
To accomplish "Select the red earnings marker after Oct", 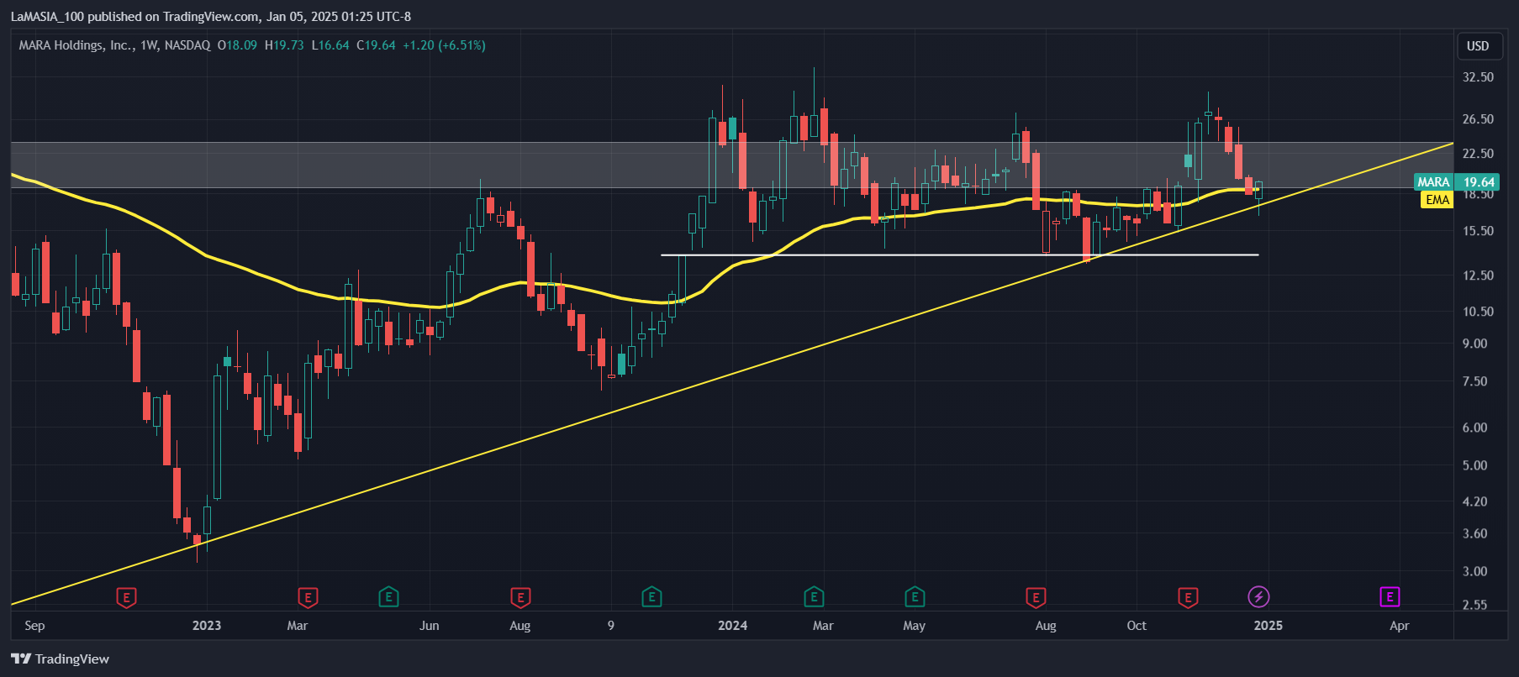I will coord(1188,598).
